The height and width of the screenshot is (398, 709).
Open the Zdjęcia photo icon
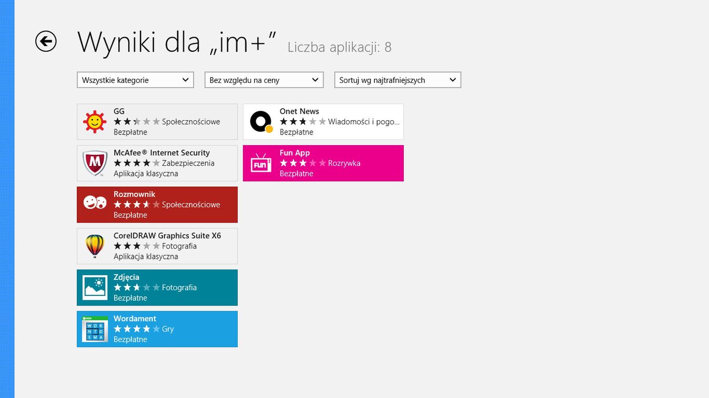(95, 288)
